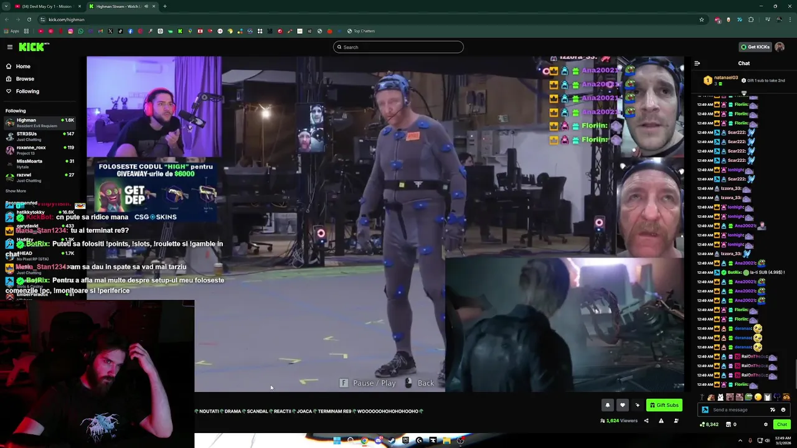Open media control icon in toolbar
This screenshot has width=797, height=448.
coord(766,19)
